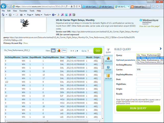Show the Primary Account Key
Viewport: 164px width, 123px height.
(x=26, y=43)
